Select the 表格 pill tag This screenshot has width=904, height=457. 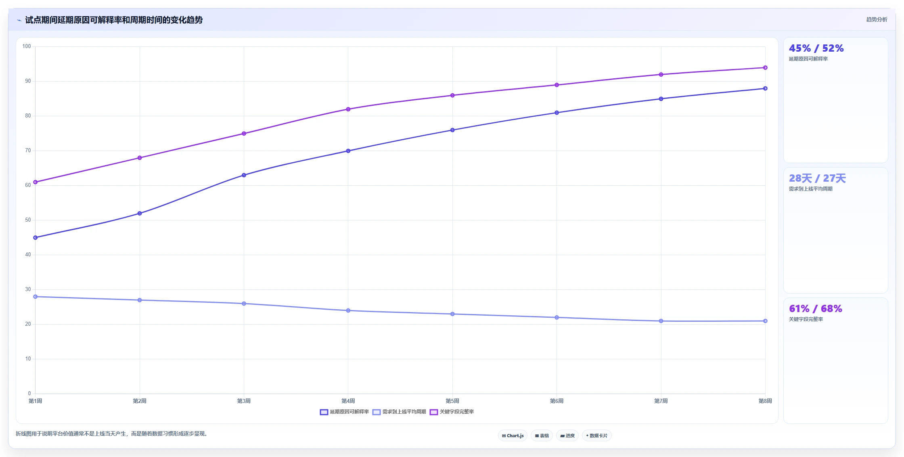coord(542,436)
